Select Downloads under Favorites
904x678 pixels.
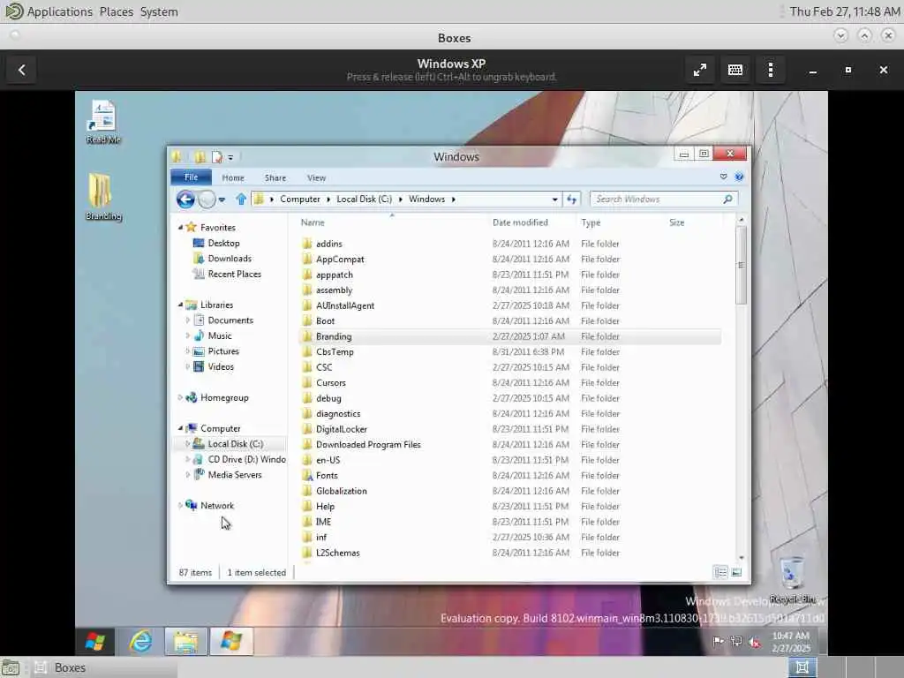point(230,259)
